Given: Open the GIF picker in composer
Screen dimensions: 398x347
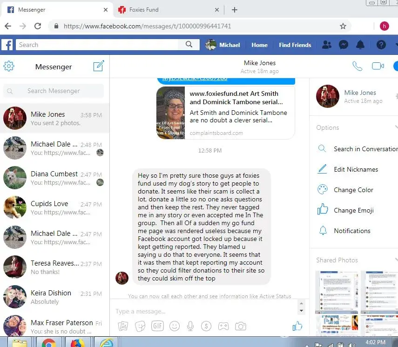Looking at the screenshot, I should tap(157, 326).
